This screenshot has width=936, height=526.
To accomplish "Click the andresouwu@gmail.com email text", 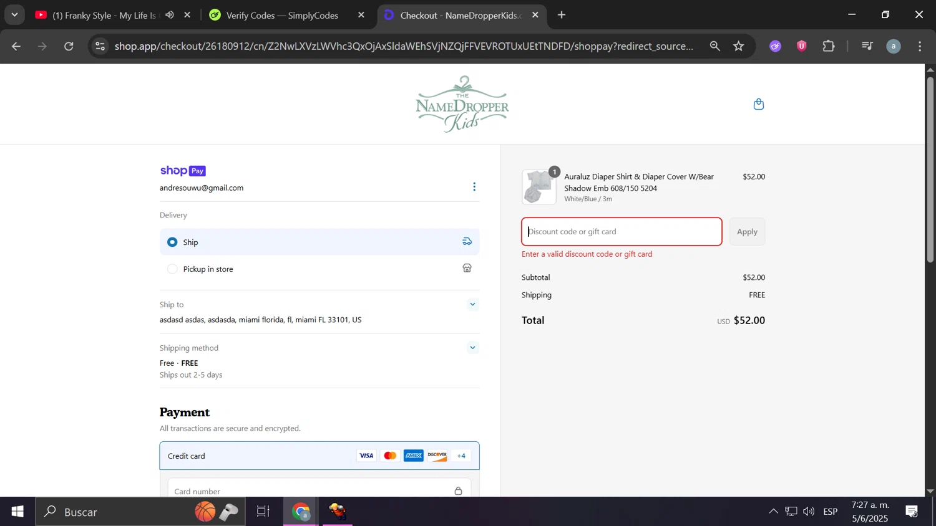I will (202, 188).
